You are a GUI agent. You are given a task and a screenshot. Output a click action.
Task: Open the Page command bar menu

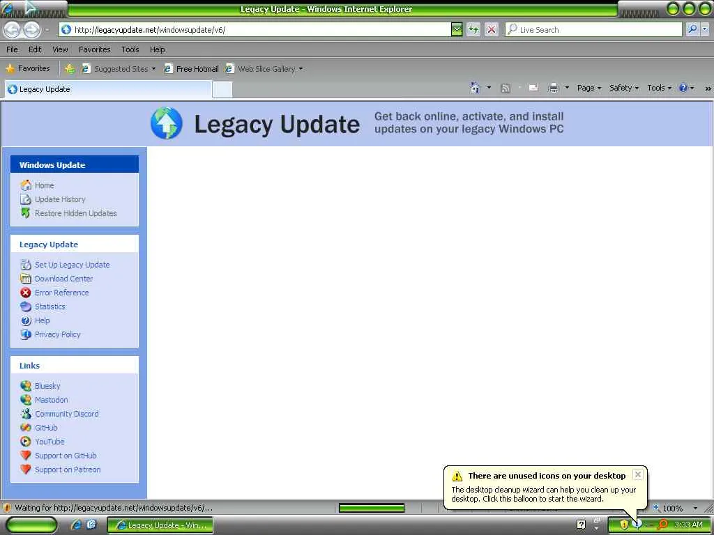589,88
